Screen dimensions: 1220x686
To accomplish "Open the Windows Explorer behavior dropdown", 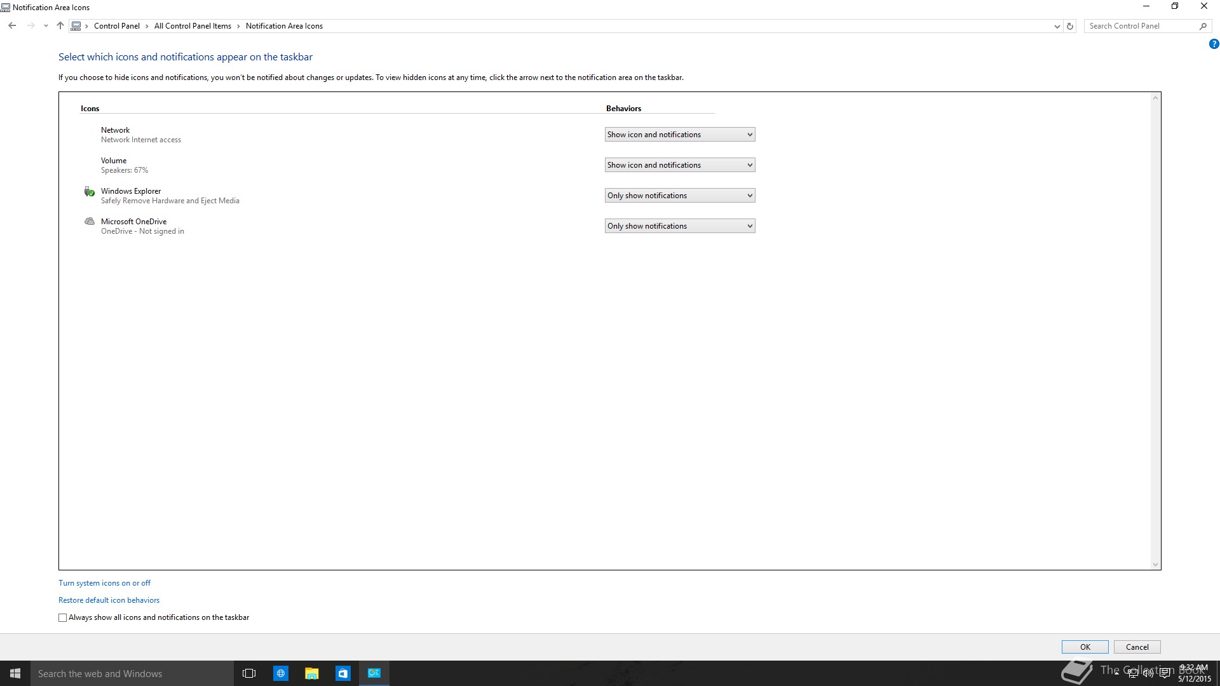I will (680, 196).
